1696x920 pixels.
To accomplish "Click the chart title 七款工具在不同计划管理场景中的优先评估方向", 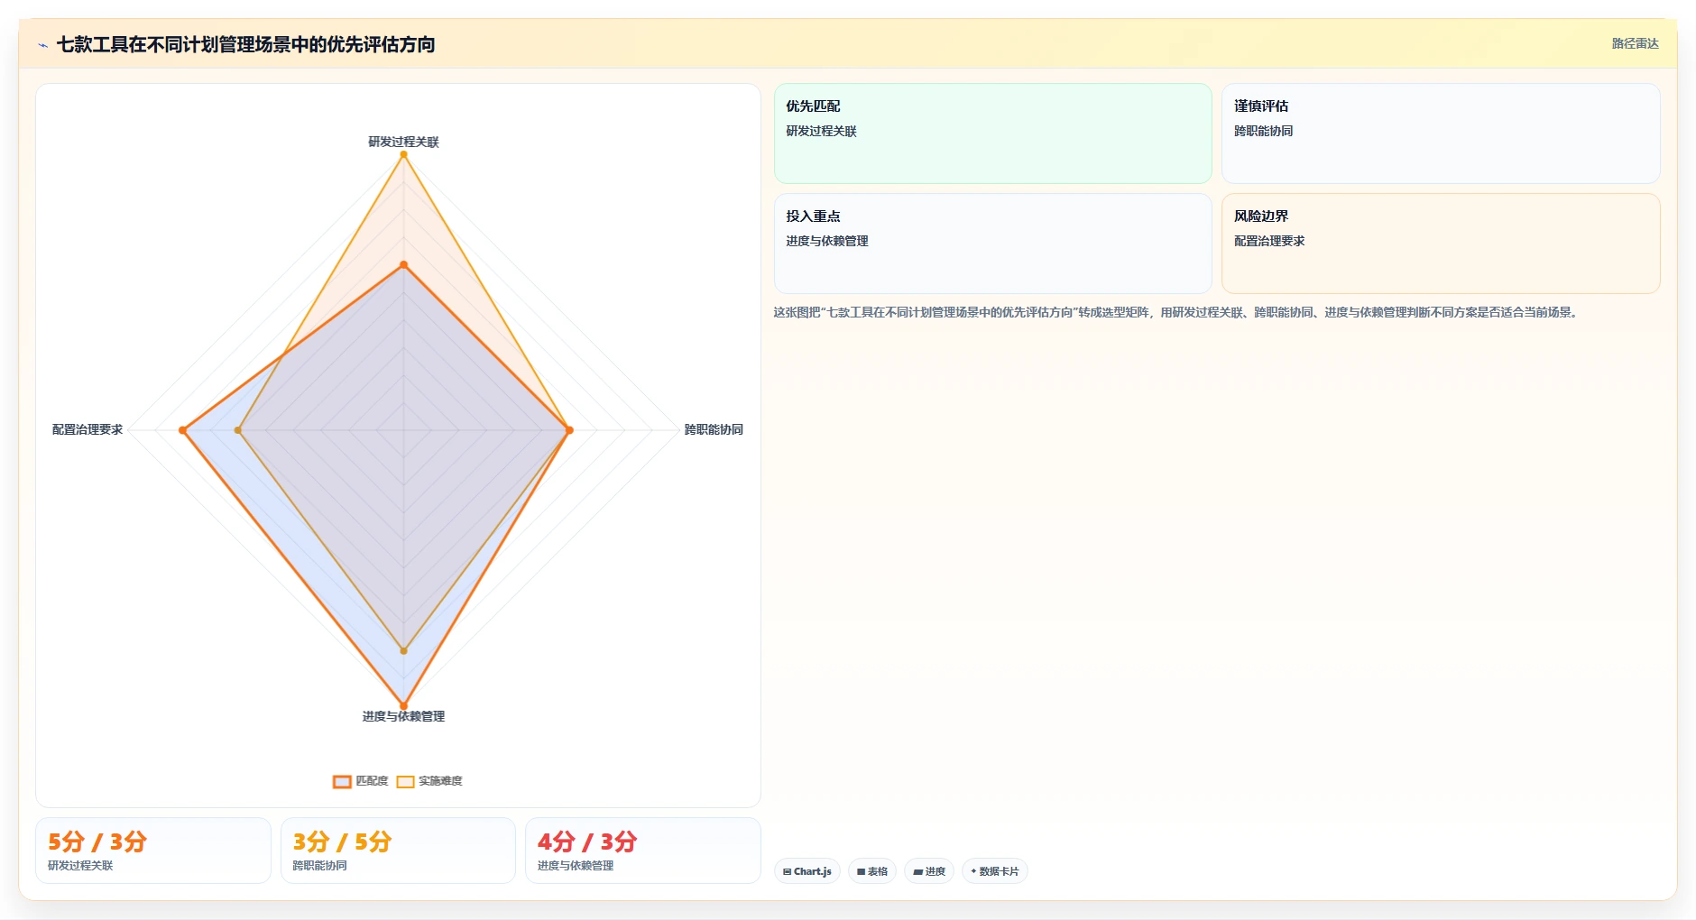I will pyautogui.click(x=245, y=44).
